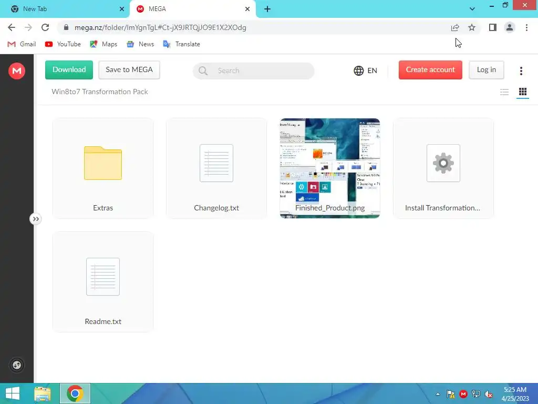Image resolution: width=538 pixels, height=404 pixels.
Task: Select the Changelog.txt file
Action: [216, 168]
